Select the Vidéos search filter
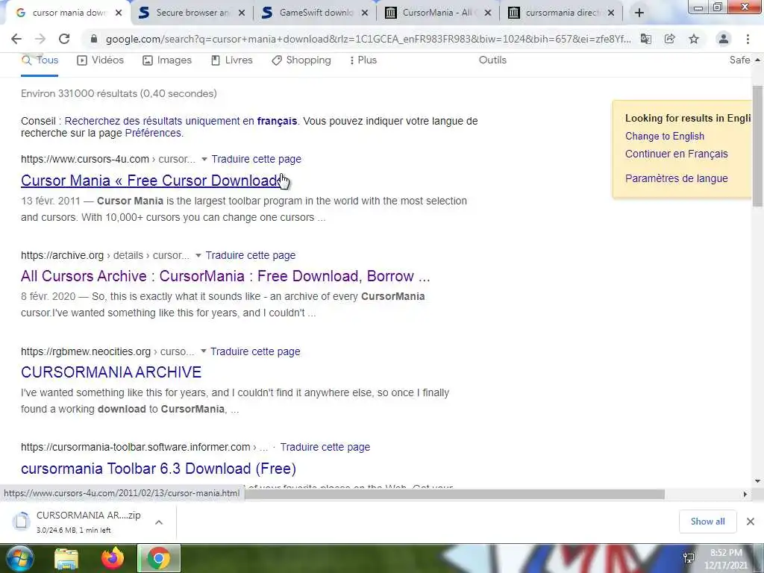 click(x=101, y=60)
